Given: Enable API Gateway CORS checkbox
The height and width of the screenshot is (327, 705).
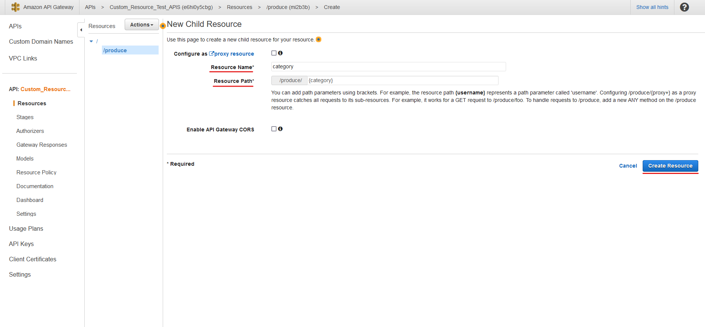Looking at the screenshot, I should 274,129.
